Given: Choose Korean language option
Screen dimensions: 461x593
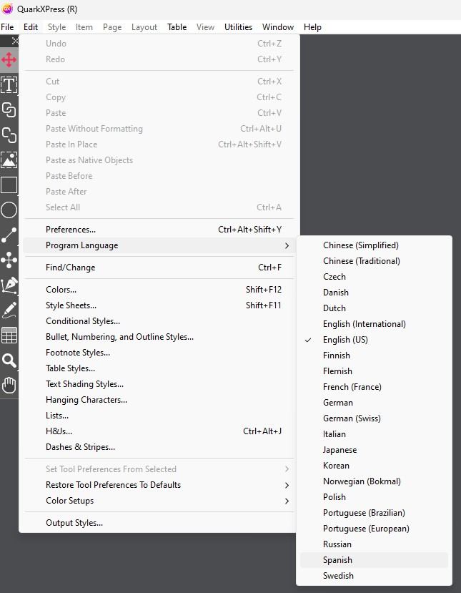Looking at the screenshot, I should tap(374, 466).
